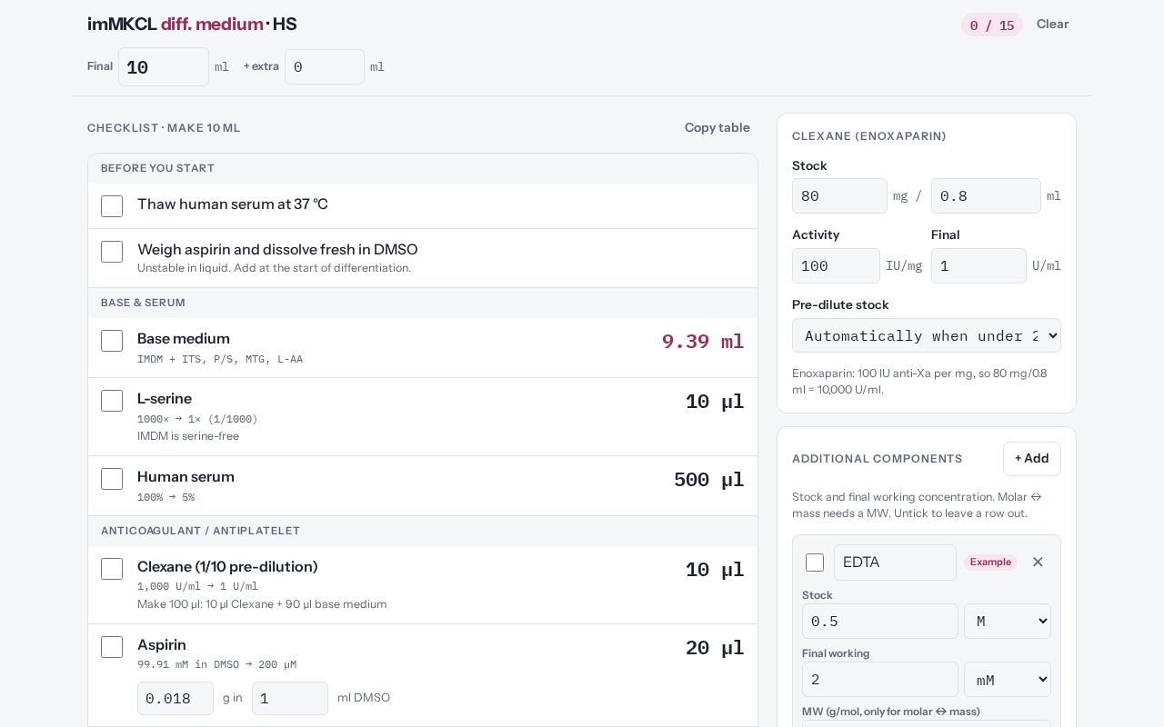Add a new additional component
Viewport: 1164px width, 727px height.
click(x=1032, y=459)
